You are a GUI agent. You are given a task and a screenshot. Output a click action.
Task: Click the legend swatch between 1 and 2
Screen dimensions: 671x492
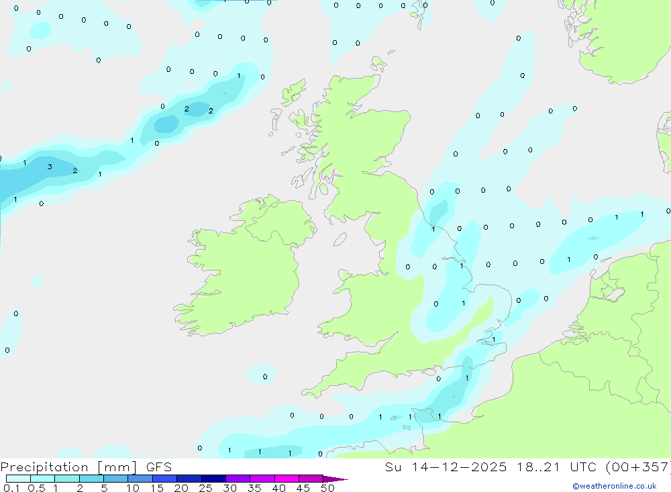pyautogui.click(x=67, y=479)
